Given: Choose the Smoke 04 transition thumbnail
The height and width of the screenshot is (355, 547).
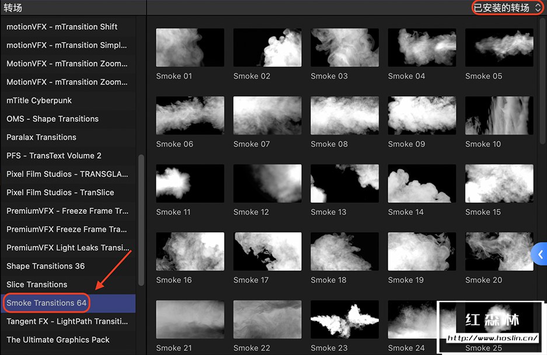Looking at the screenshot, I should 421,47.
